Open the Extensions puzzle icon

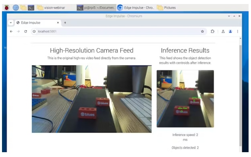213,31
